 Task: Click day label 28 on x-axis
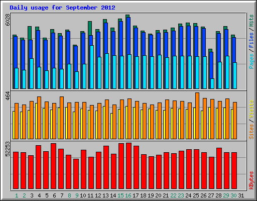218,195
